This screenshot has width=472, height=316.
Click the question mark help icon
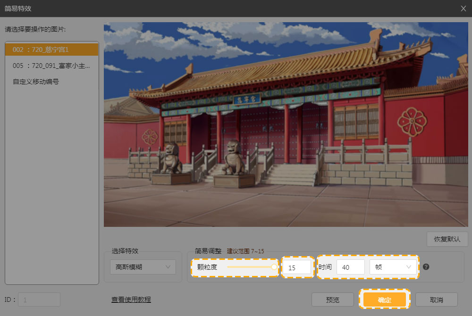(426, 267)
